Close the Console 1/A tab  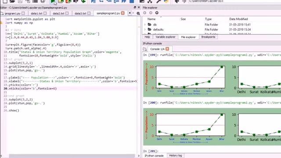[x=167, y=49]
